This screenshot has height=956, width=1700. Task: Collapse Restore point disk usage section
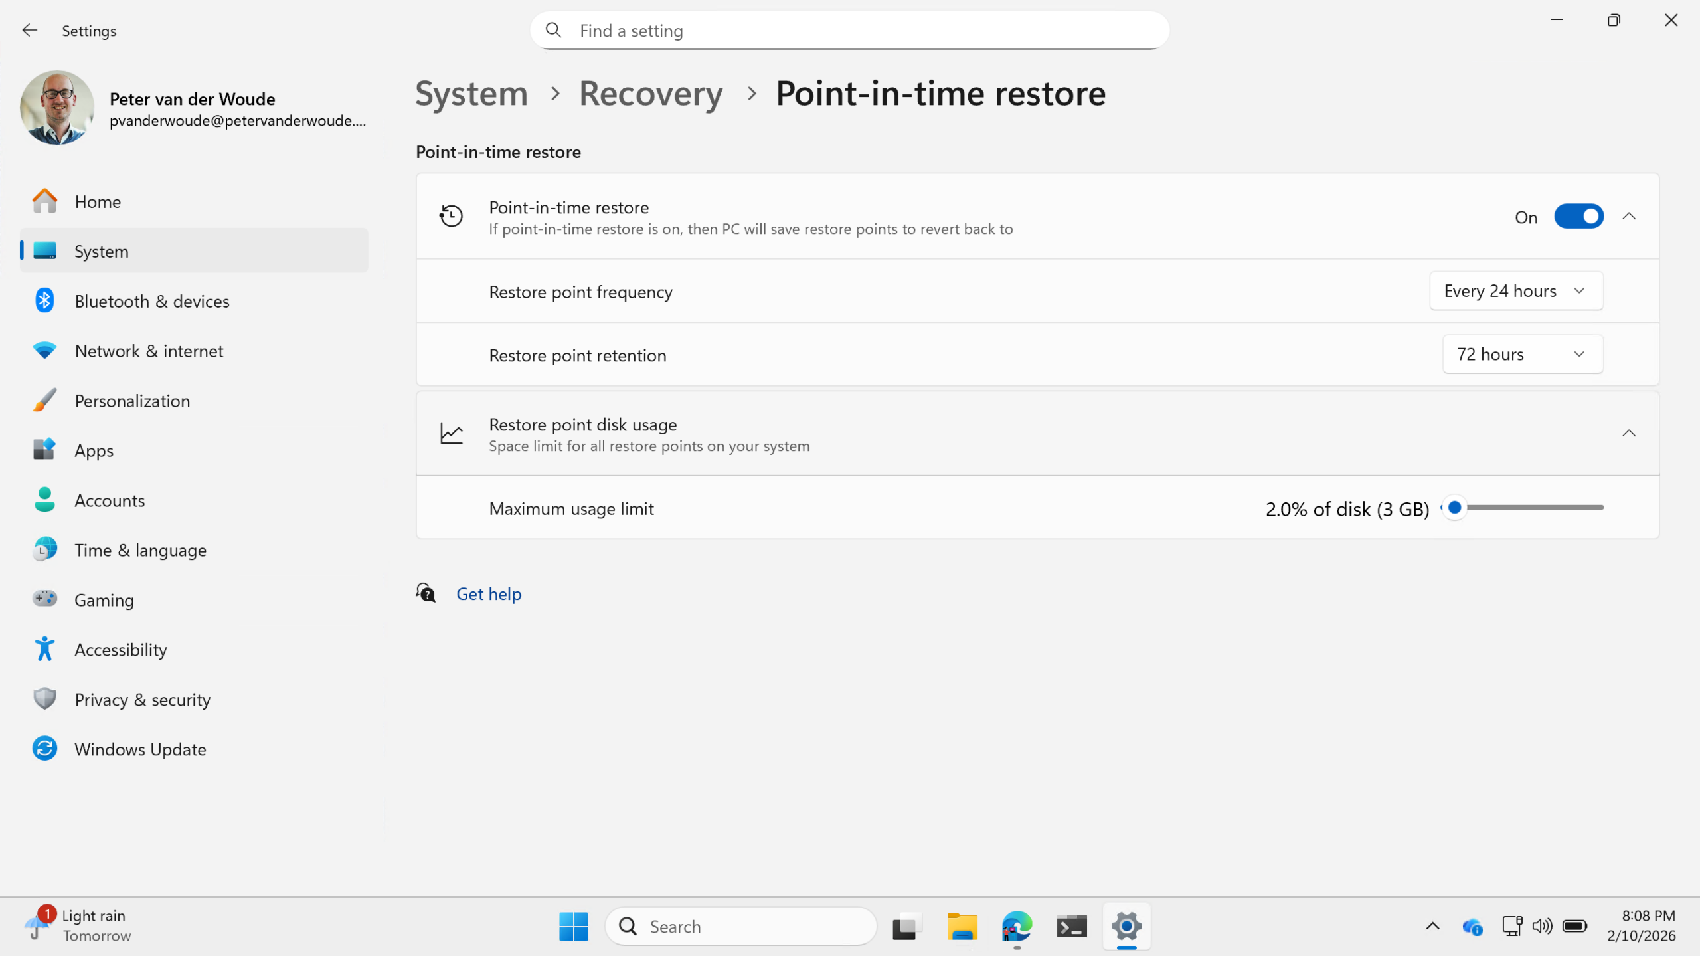tap(1628, 434)
